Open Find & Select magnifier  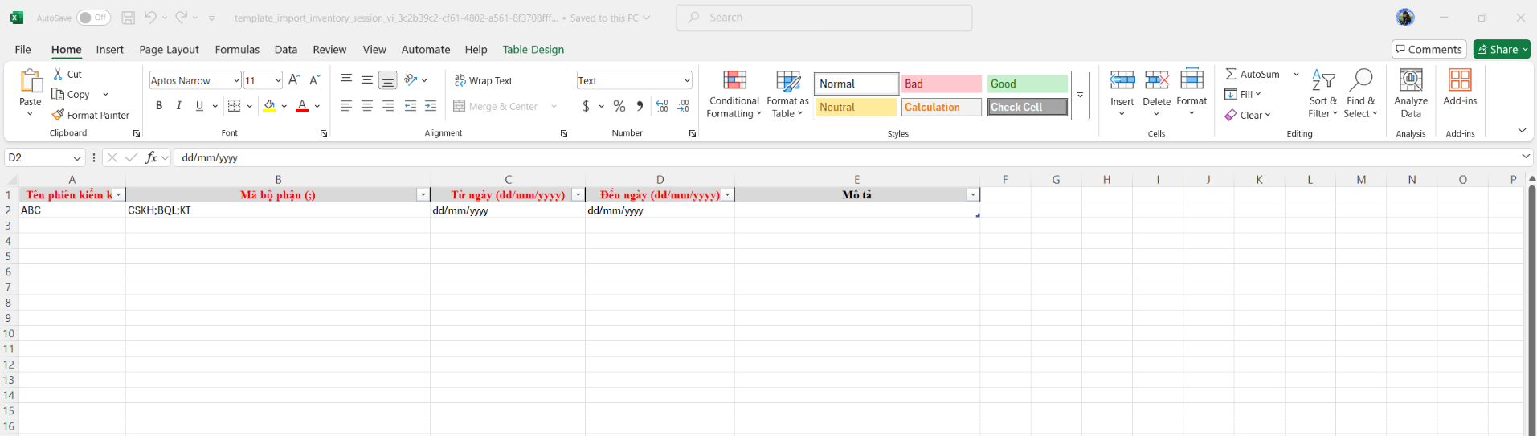click(x=1360, y=80)
